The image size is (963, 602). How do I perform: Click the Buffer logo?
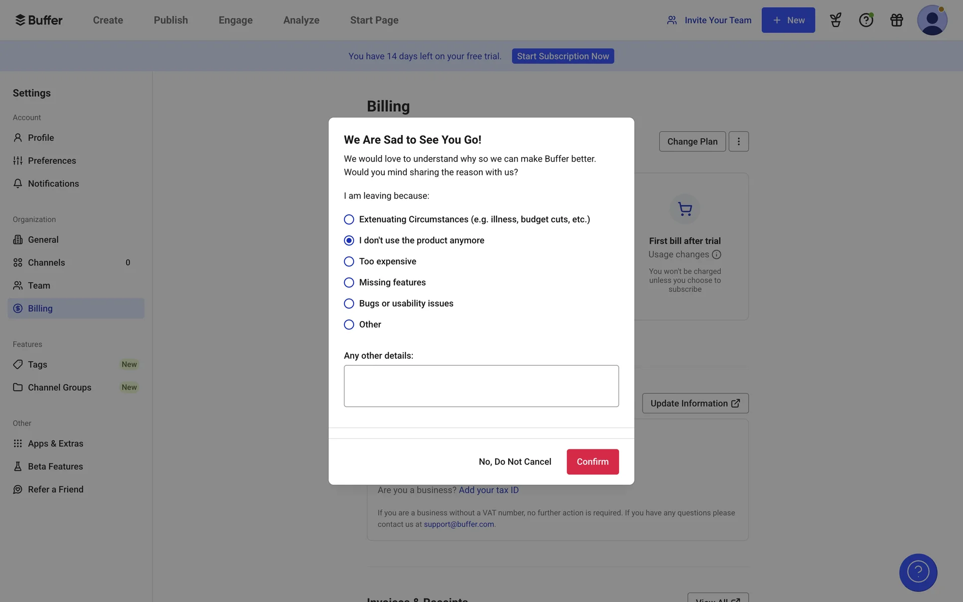39,20
